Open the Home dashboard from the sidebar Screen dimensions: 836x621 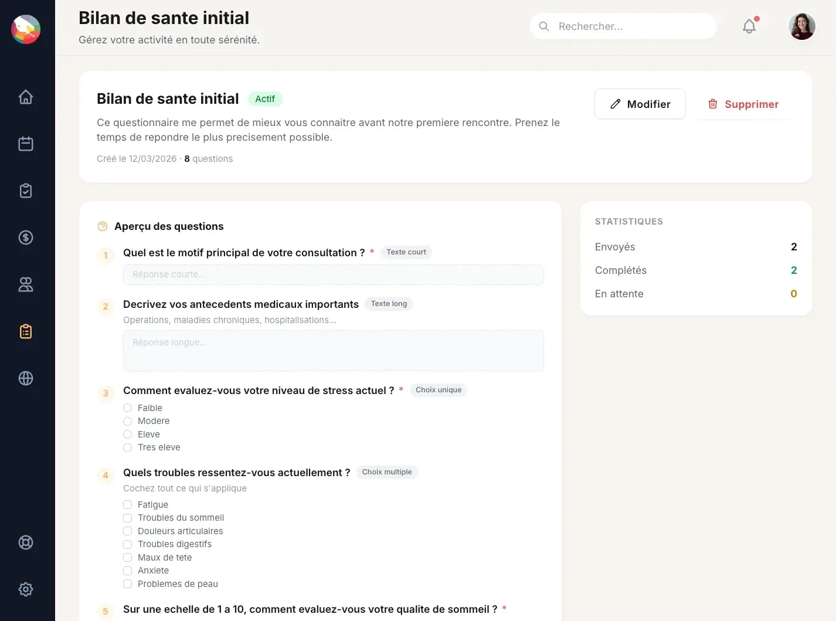pyautogui.click(x=26, y=97)
